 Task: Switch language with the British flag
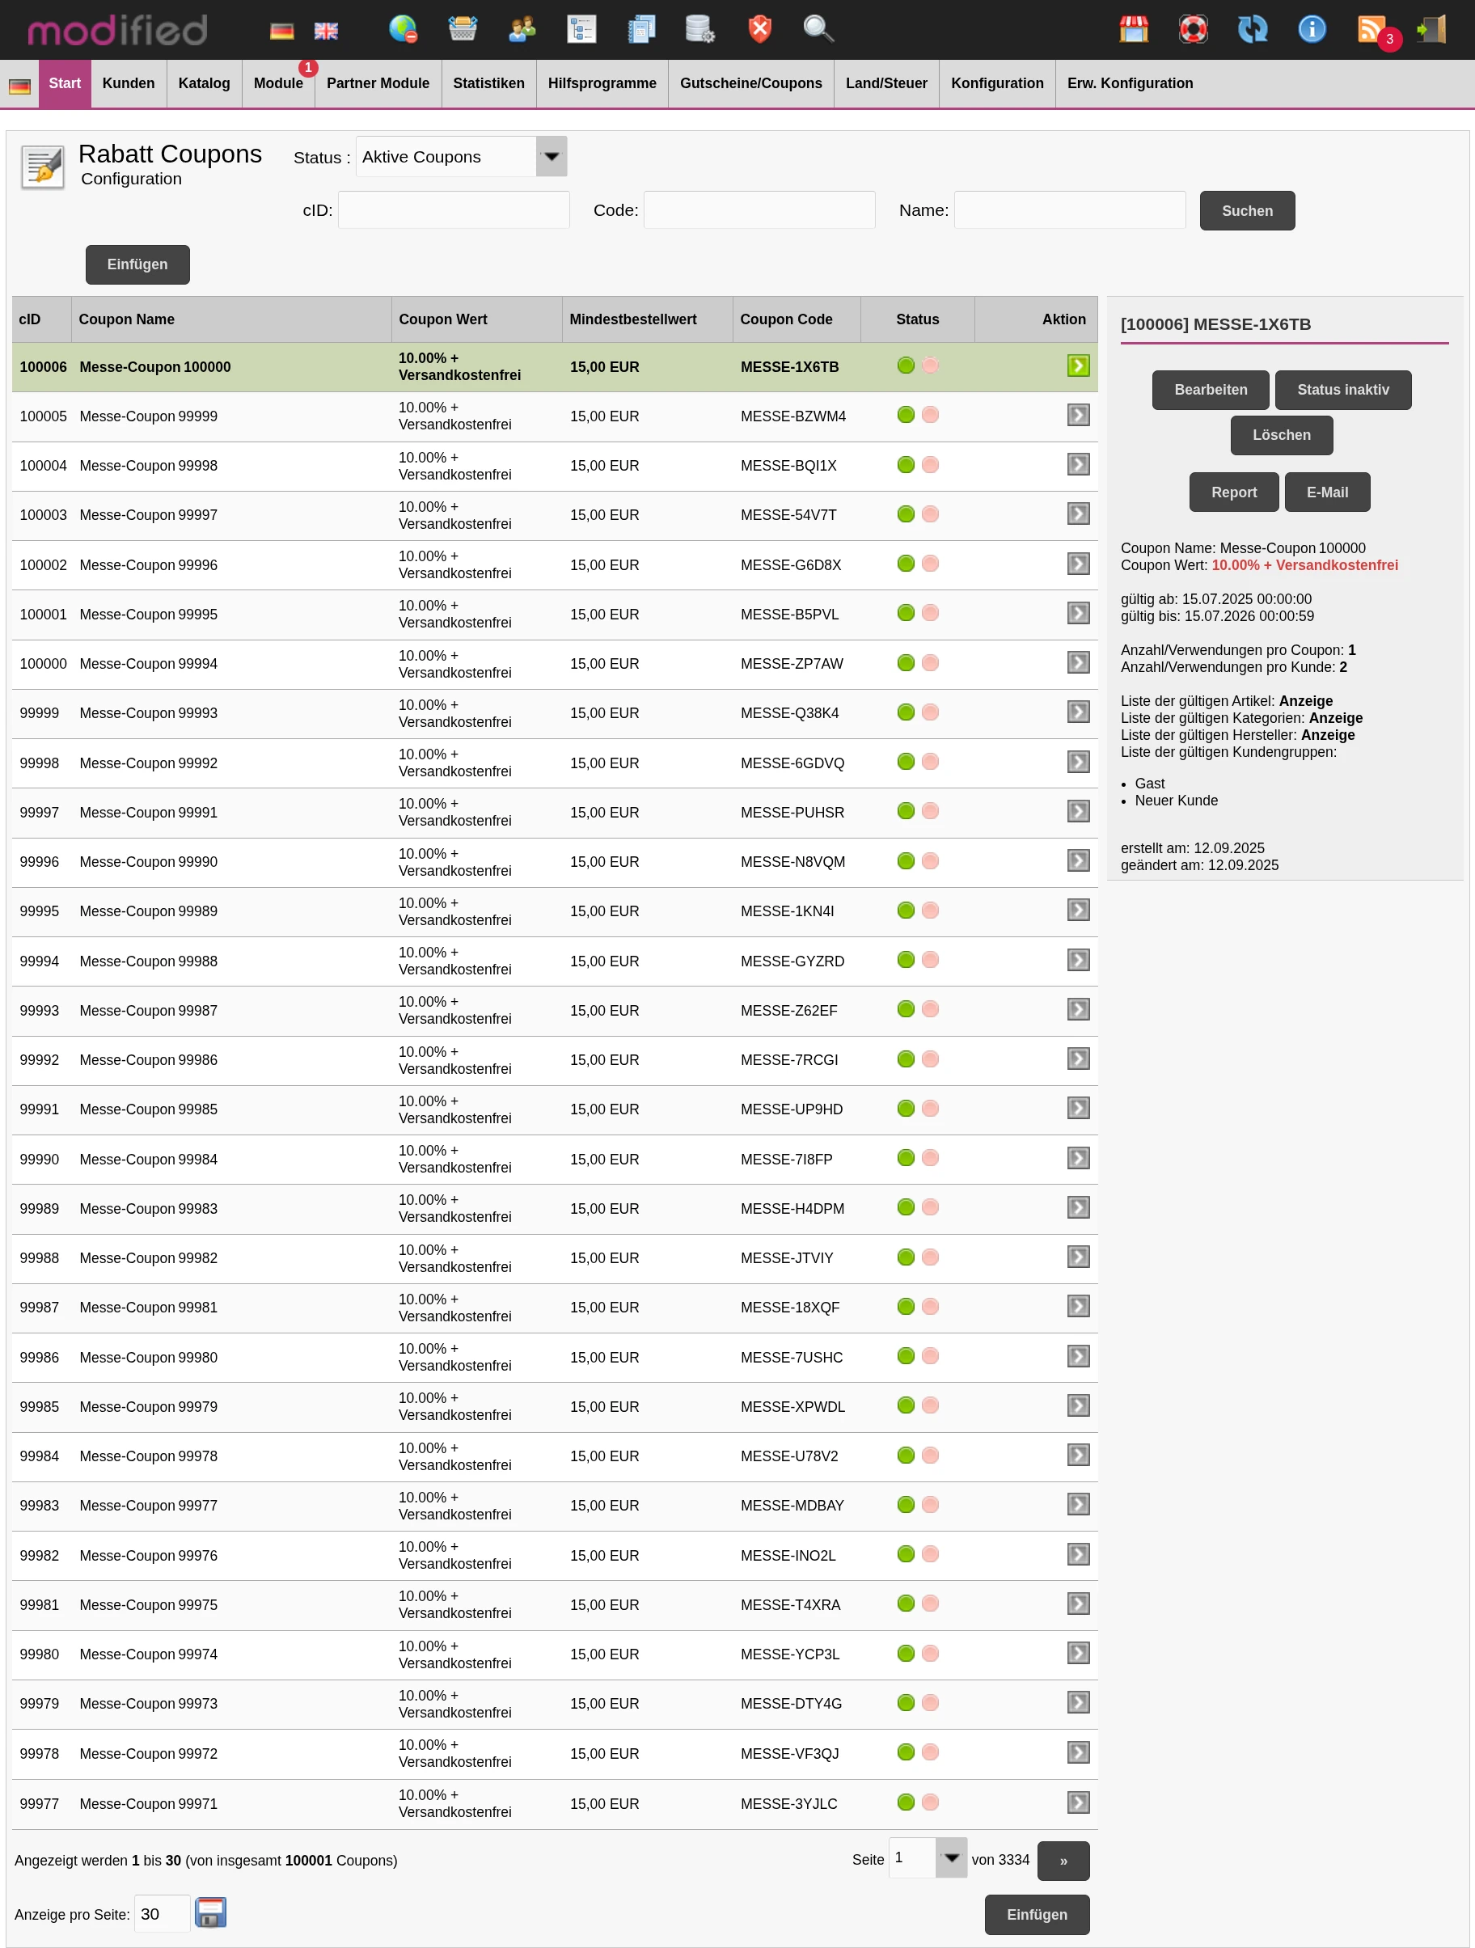click(x=326, y=31)
